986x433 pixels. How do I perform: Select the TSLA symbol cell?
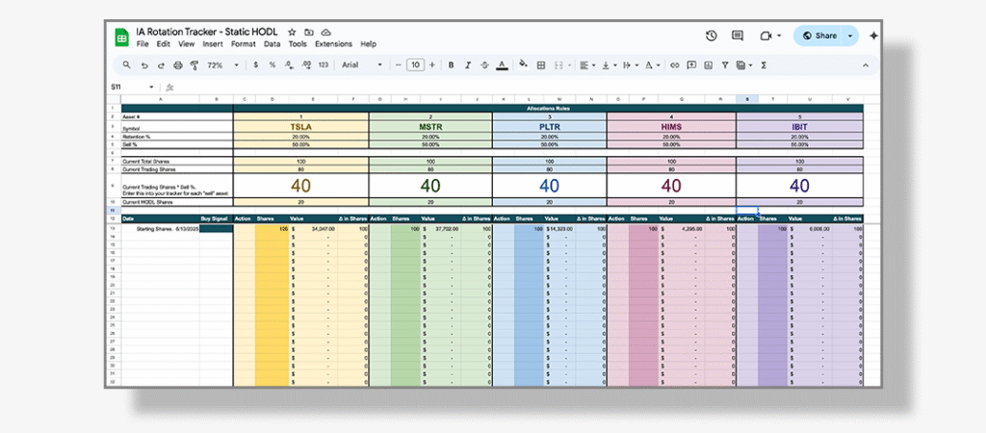pos(300,127)
